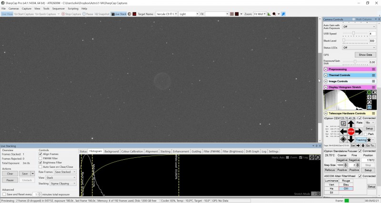
Task: Toggle the iOptron mount Connected checkbox
Action: [x=360, y=118]
